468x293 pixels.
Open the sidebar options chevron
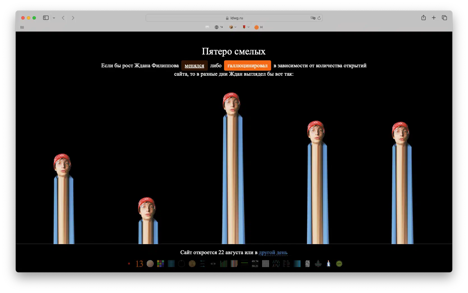click(54, 18)
